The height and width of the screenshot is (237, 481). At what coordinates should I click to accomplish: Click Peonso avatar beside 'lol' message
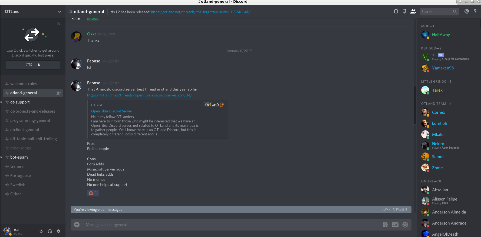(x=76, y=64)
